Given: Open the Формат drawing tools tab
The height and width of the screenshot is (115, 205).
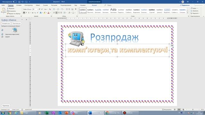Looking at the screenshot, I should tap(94, 5).
